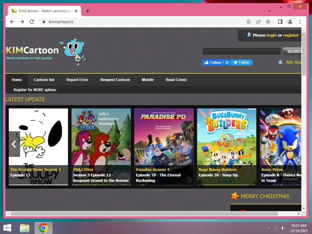
Task: Slide carousel to the previous items
Action: click(14, 144)
